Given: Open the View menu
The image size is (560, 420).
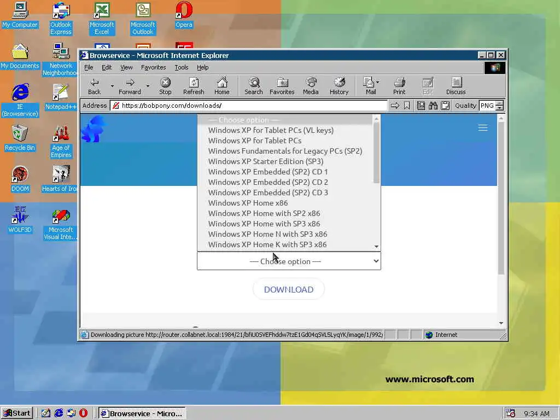Looking at the screenshot, I should (x=126, y=67).
